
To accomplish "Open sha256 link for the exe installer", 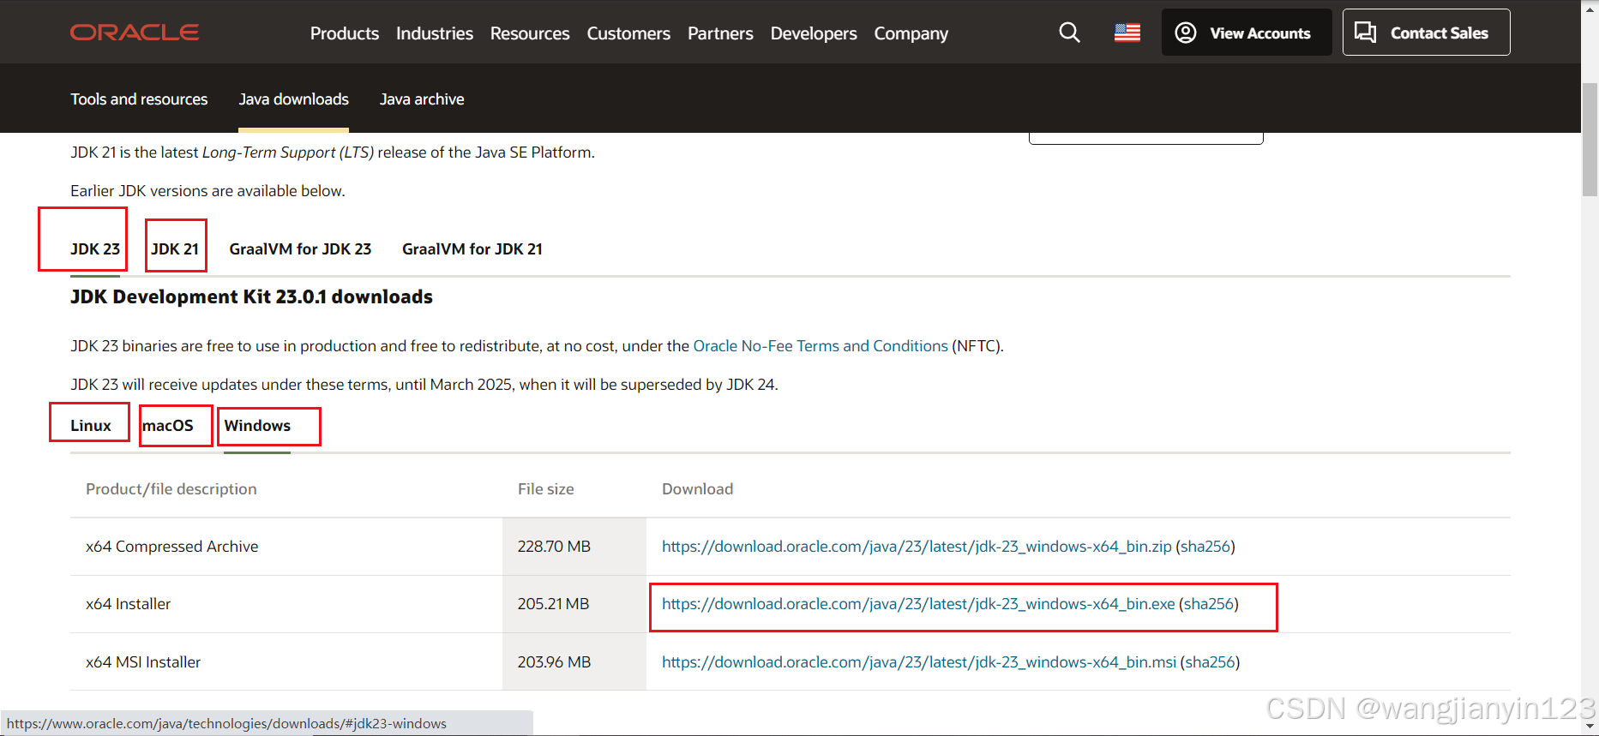I will click(1209, 604).
